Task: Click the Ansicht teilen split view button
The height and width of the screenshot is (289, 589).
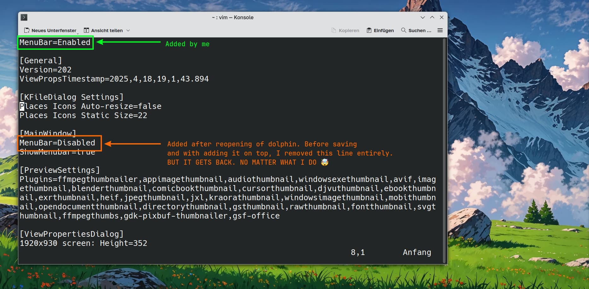Action: (x=103, y=31)
